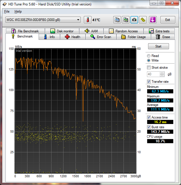
Task: Minimize the HD Tune Pro window
Action: (154, 3)
